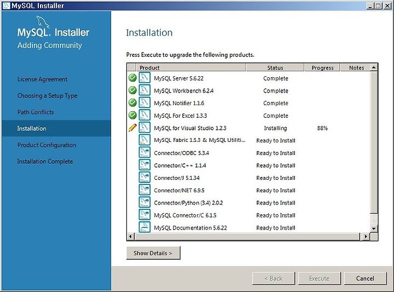Open Installation Complete step in sidebar
394x292 pixels.
click(45, 161)
